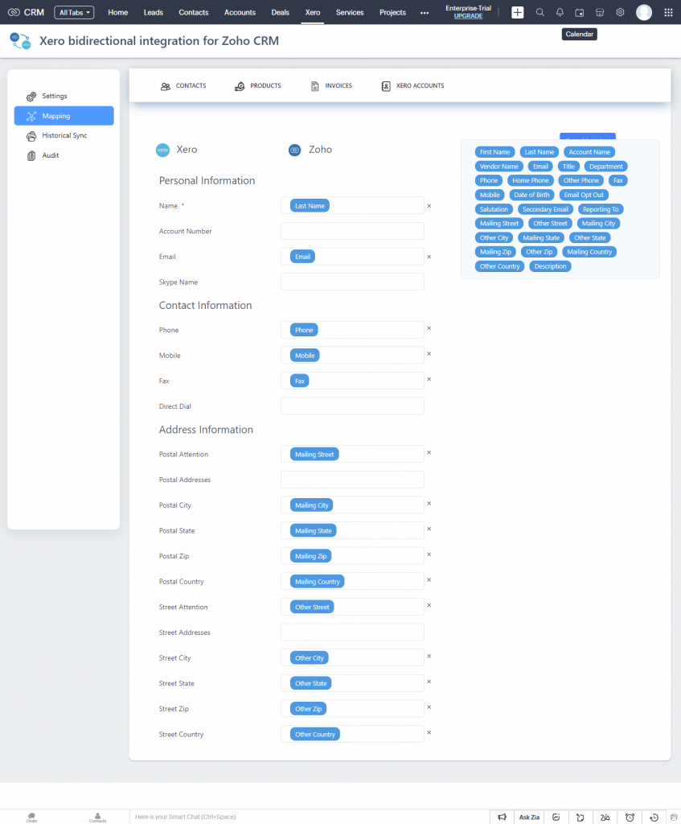Go to the Home tab

117,13
